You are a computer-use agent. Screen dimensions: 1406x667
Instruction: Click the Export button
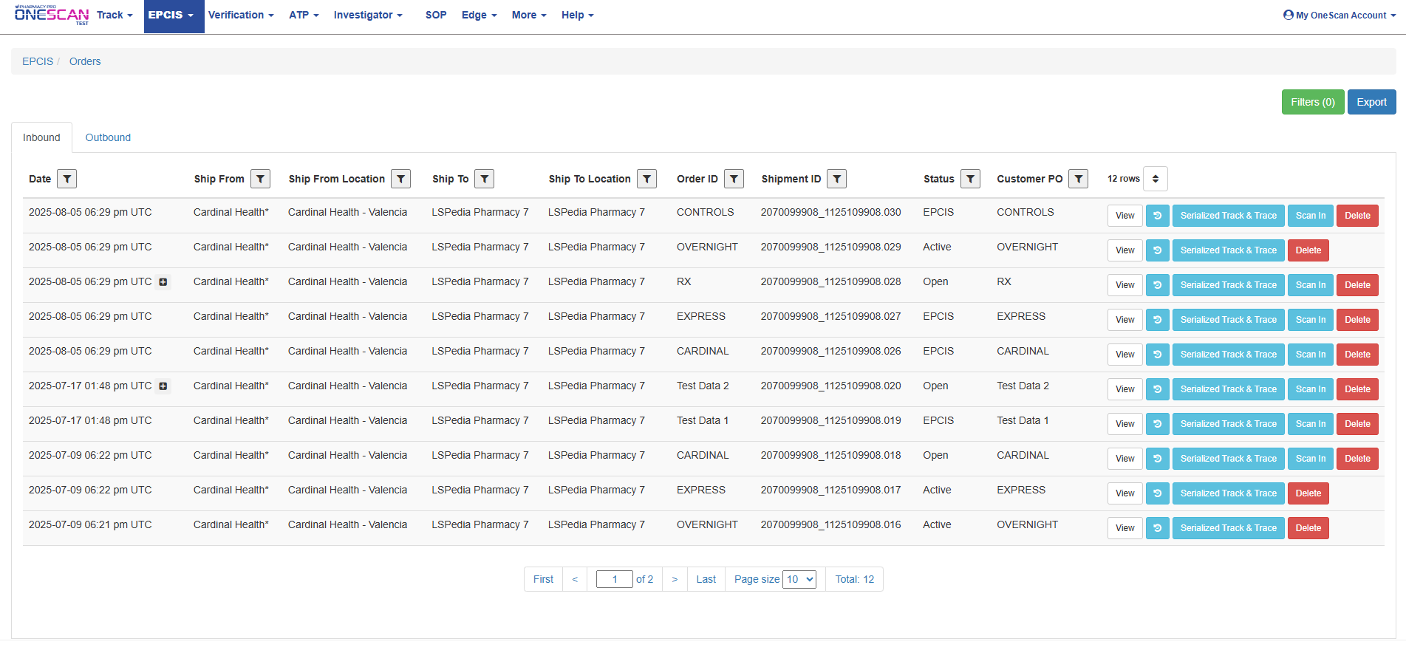click(1371, 102)
